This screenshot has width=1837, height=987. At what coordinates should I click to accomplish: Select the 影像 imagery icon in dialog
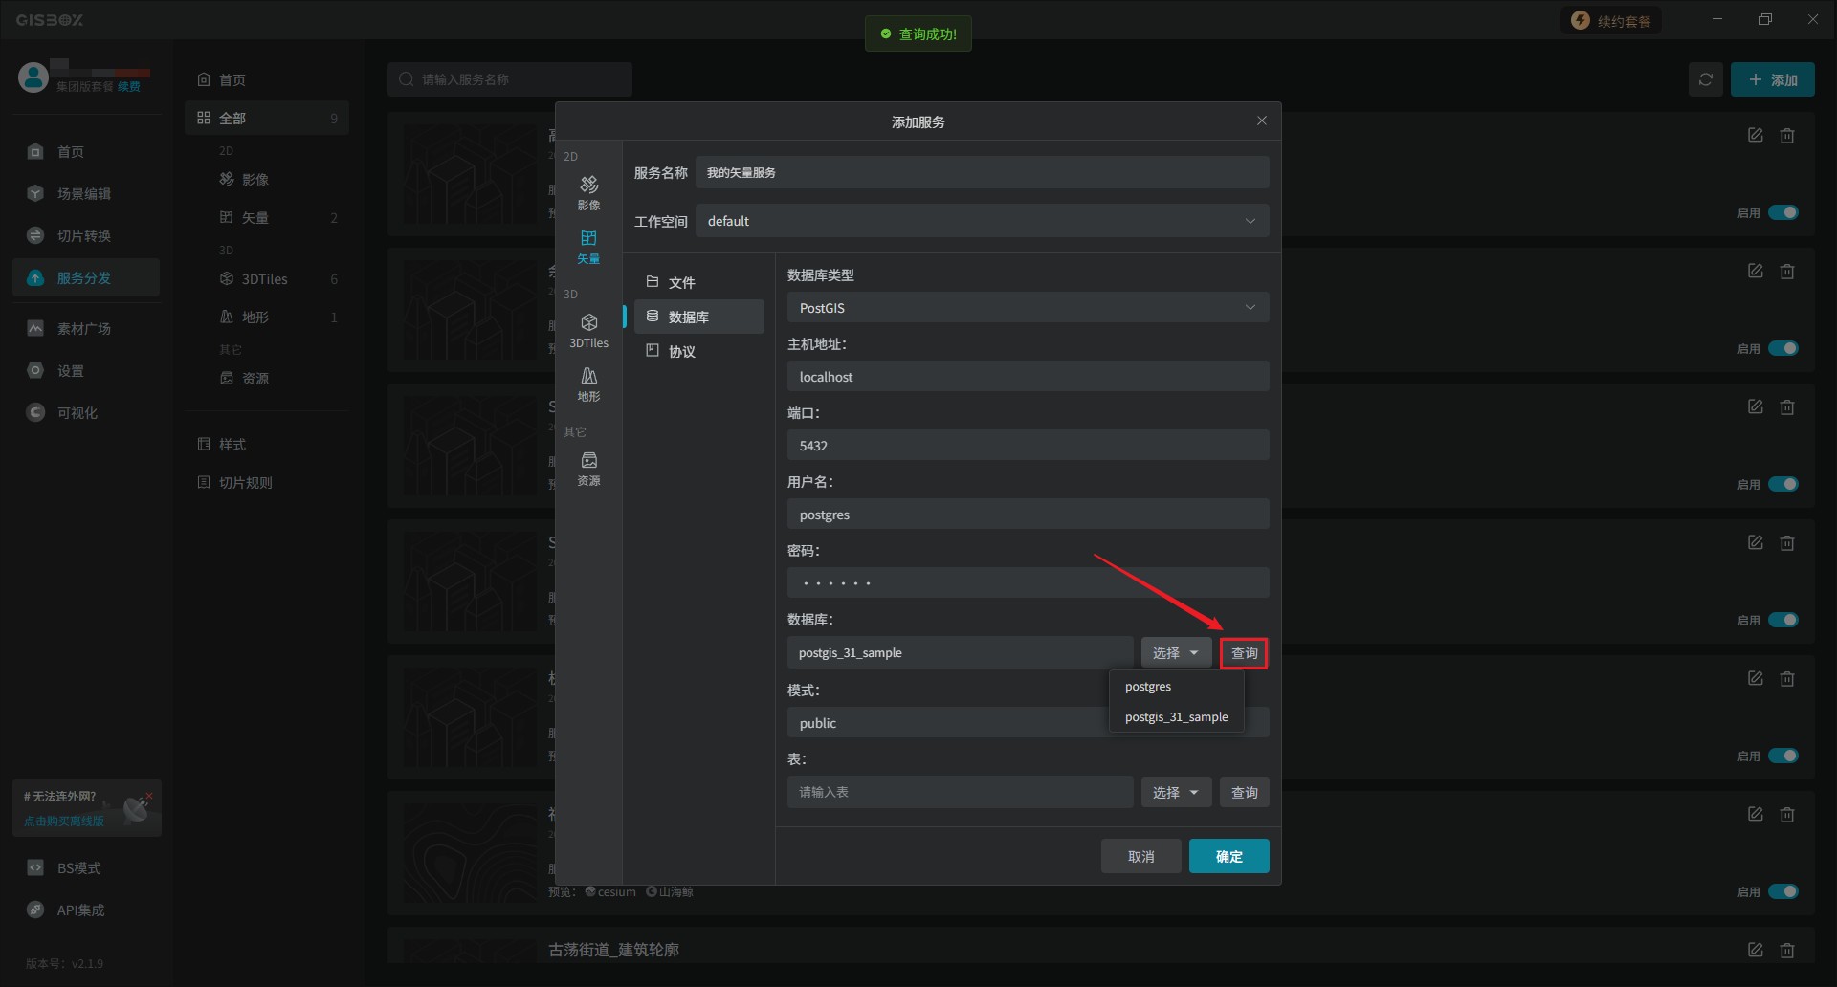tap(588, 191)
